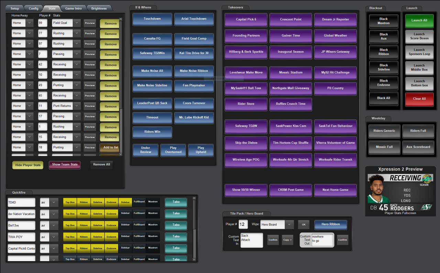Click Launch Score Boxes
The width and height of the screenshot is (440, 273).
419,36
